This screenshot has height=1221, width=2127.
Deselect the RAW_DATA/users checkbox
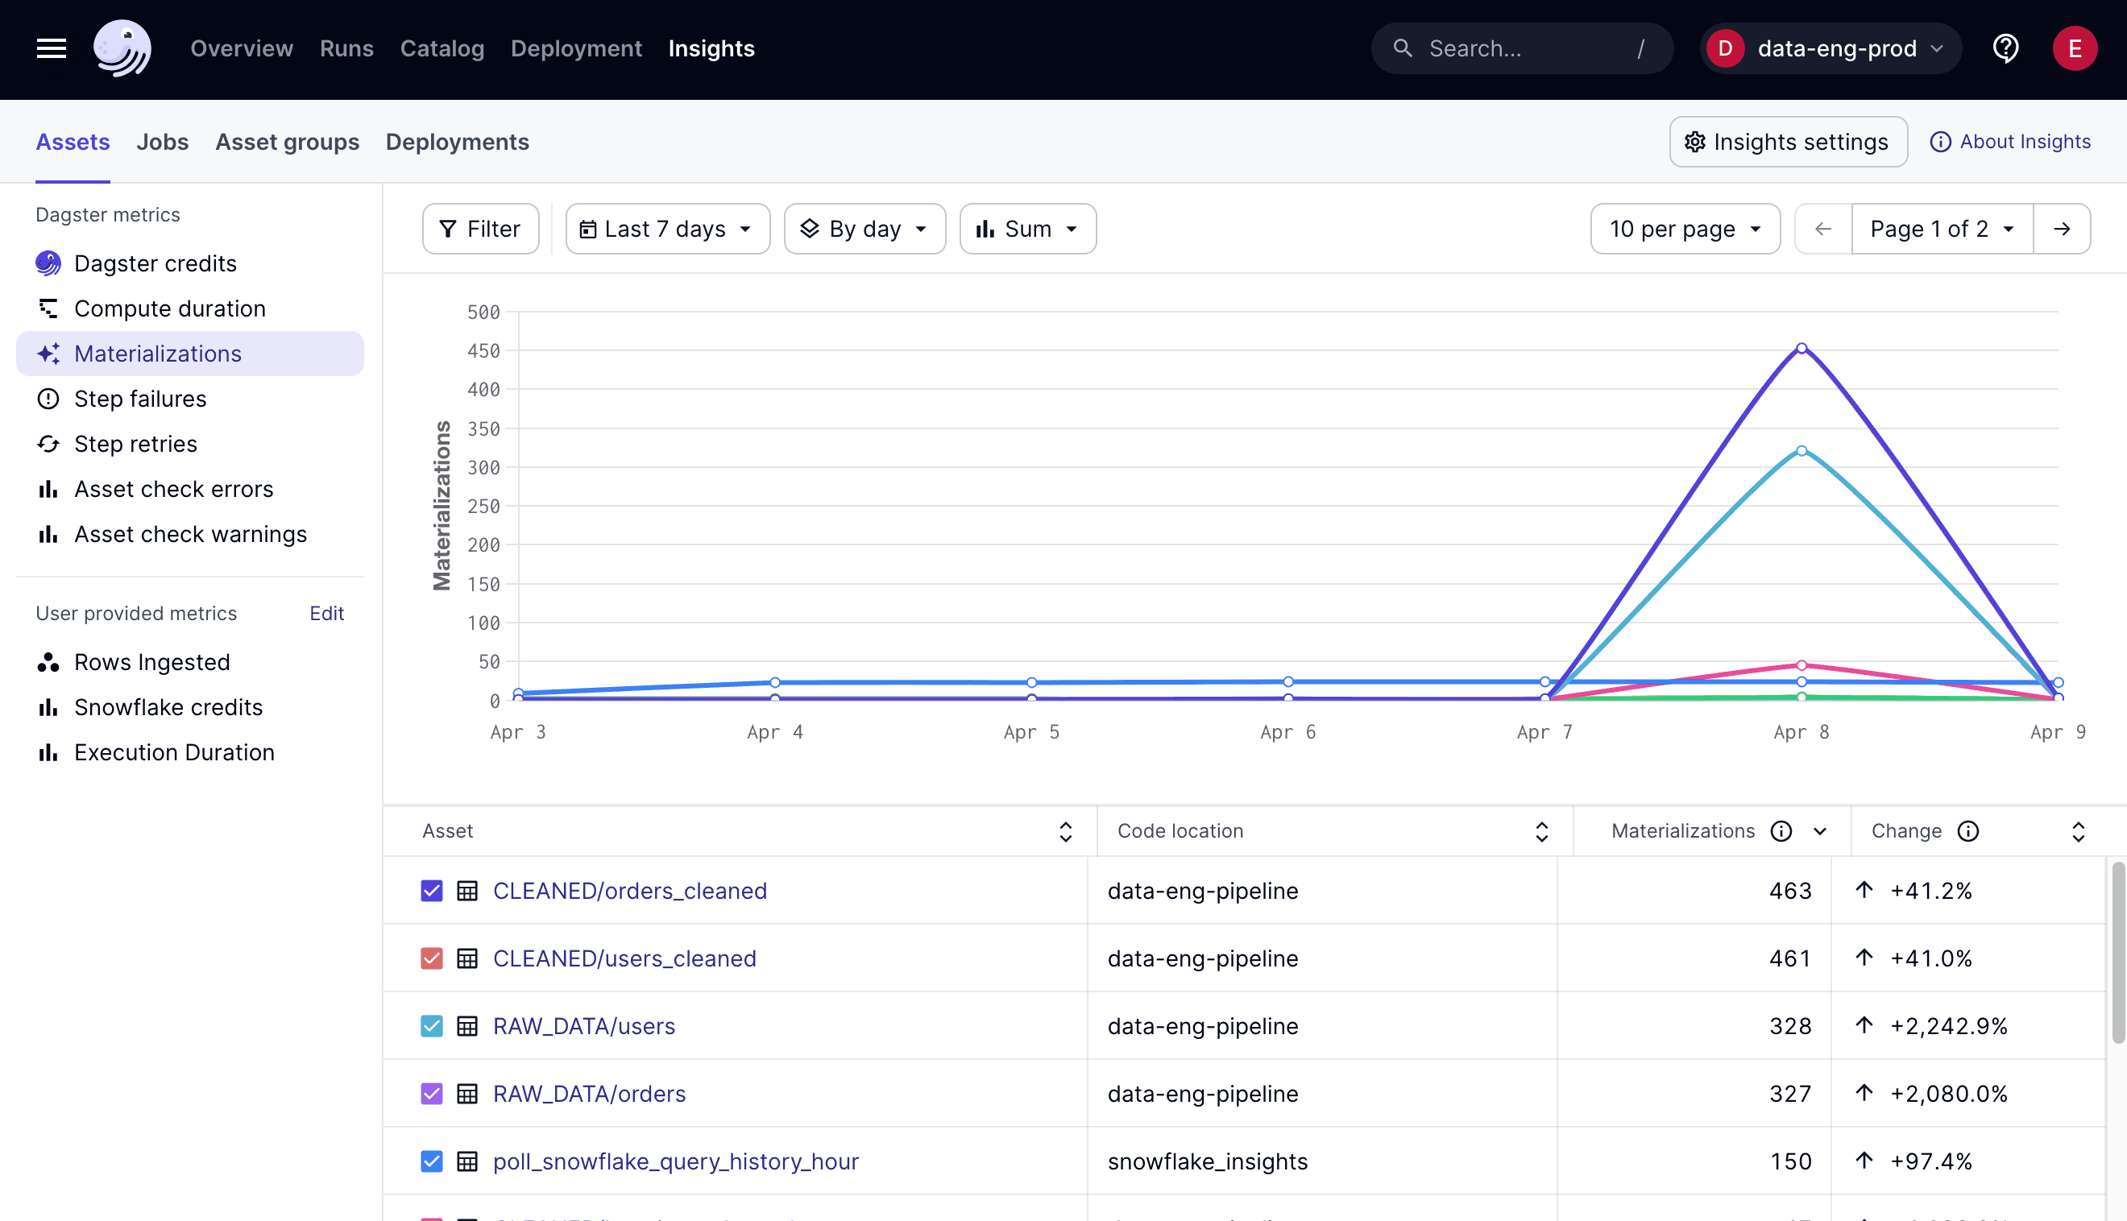pos(431,1025)
